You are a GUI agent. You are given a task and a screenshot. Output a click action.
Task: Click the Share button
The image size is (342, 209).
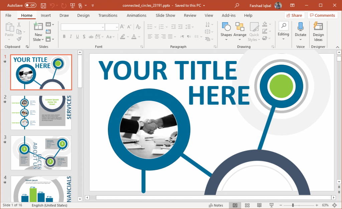pos(294,15)
